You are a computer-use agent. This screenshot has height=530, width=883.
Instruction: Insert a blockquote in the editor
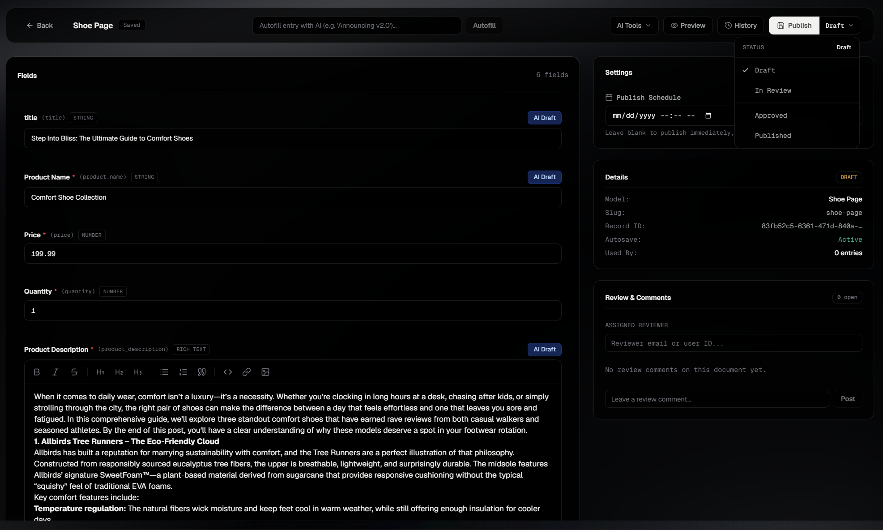click(202, 372)
